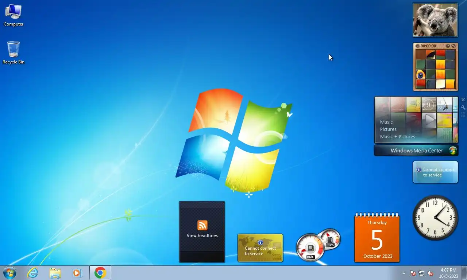Click the CPU meter dial showing 06%

[x=310, y=248]
